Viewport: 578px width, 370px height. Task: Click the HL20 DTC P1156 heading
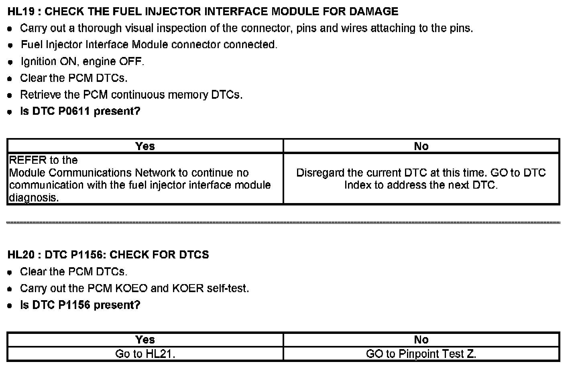coord(108,255)
